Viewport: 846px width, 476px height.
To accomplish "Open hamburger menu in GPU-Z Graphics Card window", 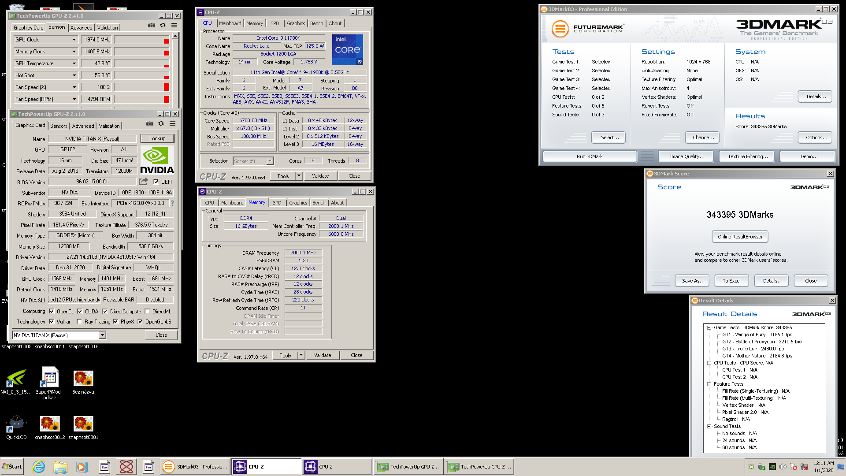I will [x=173, y=123].
